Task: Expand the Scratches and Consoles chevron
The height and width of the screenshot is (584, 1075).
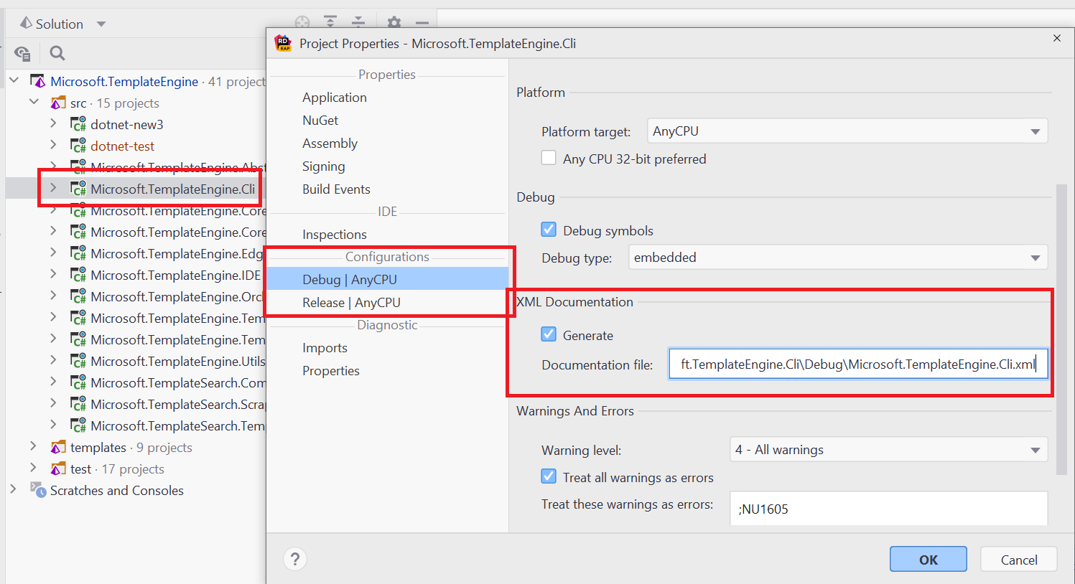Action: pyautogui.click(x=14, y=489)
